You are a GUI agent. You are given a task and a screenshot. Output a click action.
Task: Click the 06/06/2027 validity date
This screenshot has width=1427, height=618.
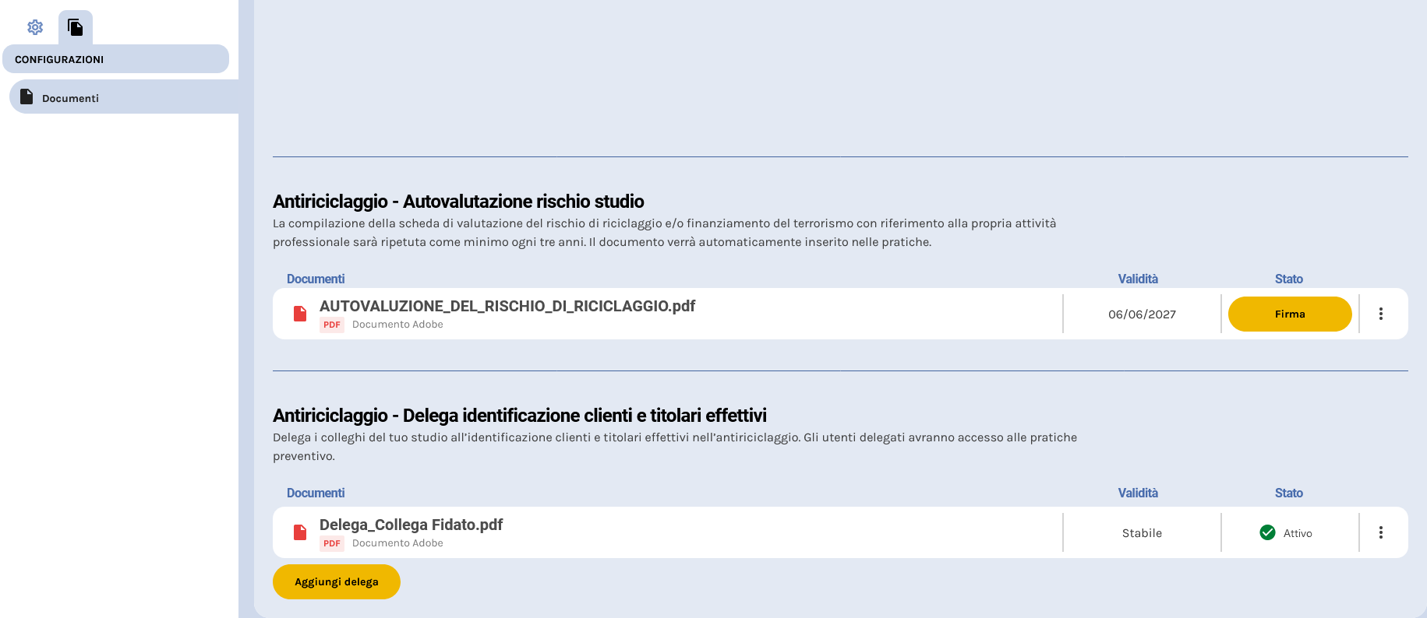click(1142, 314)
